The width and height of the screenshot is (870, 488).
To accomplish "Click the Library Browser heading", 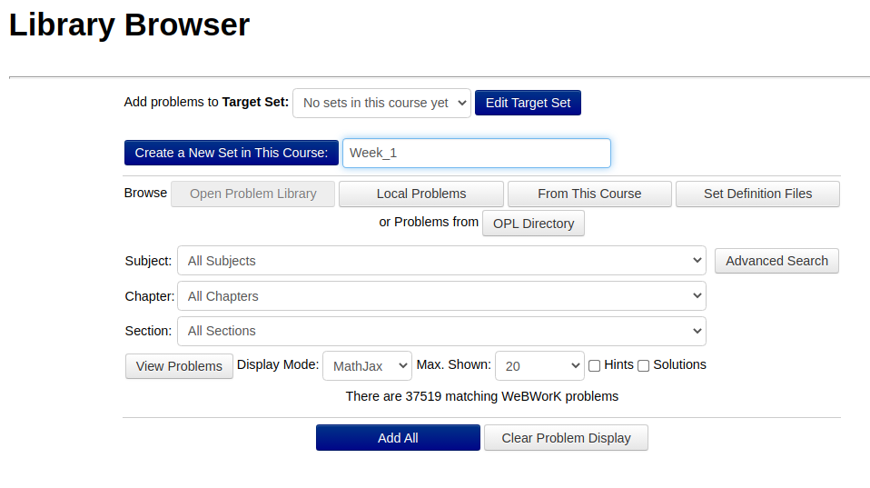I will pos(129,25).
